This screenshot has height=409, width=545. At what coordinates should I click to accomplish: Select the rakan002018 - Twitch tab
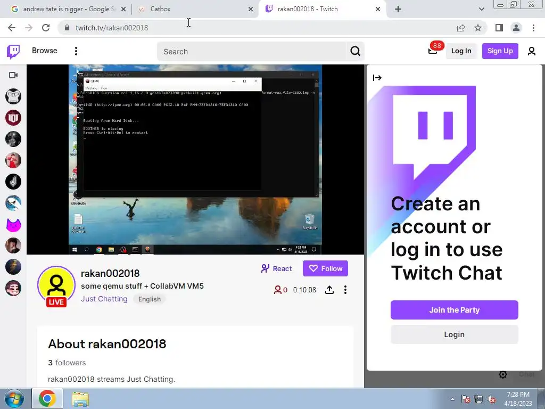(321, 9)
